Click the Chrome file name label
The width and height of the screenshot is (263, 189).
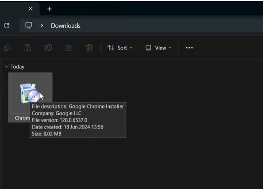coord(22,118)
